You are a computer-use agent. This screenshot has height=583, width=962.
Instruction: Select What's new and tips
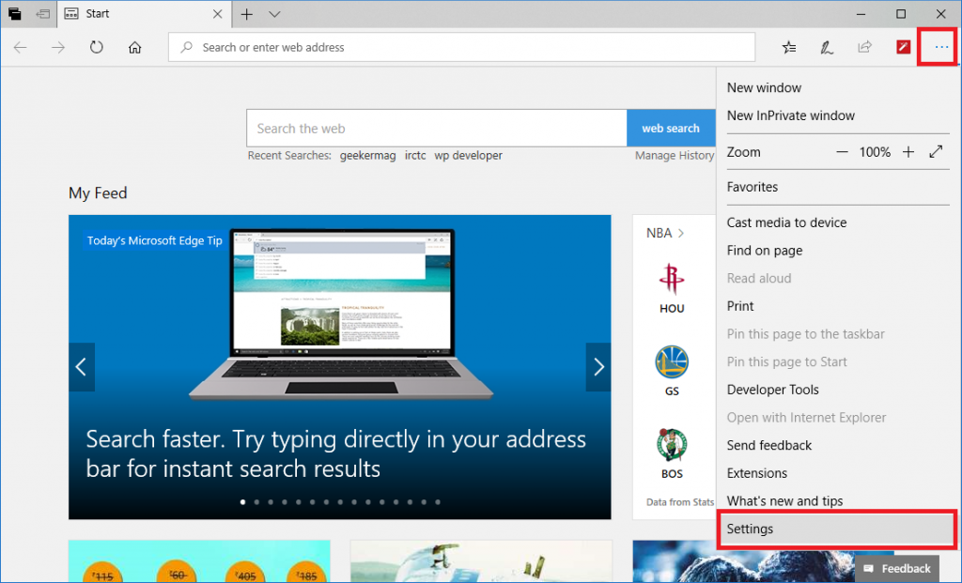[x=784, y=500]
